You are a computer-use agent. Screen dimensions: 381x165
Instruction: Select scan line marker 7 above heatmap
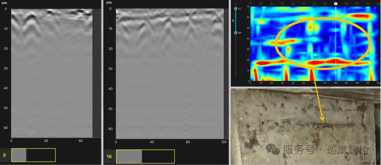click(x=314, y=4)
